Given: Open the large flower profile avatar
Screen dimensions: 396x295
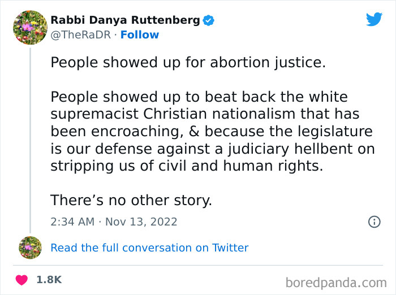Looking at the screenshot, I should (29, 27).
